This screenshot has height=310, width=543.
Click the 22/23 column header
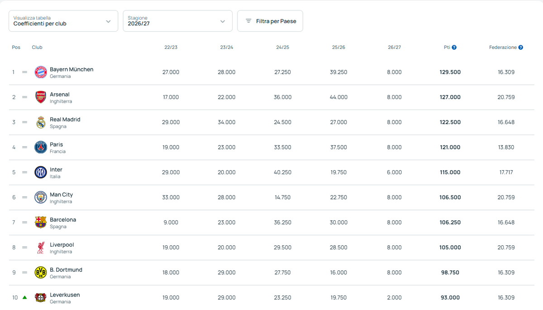point(171,47)
